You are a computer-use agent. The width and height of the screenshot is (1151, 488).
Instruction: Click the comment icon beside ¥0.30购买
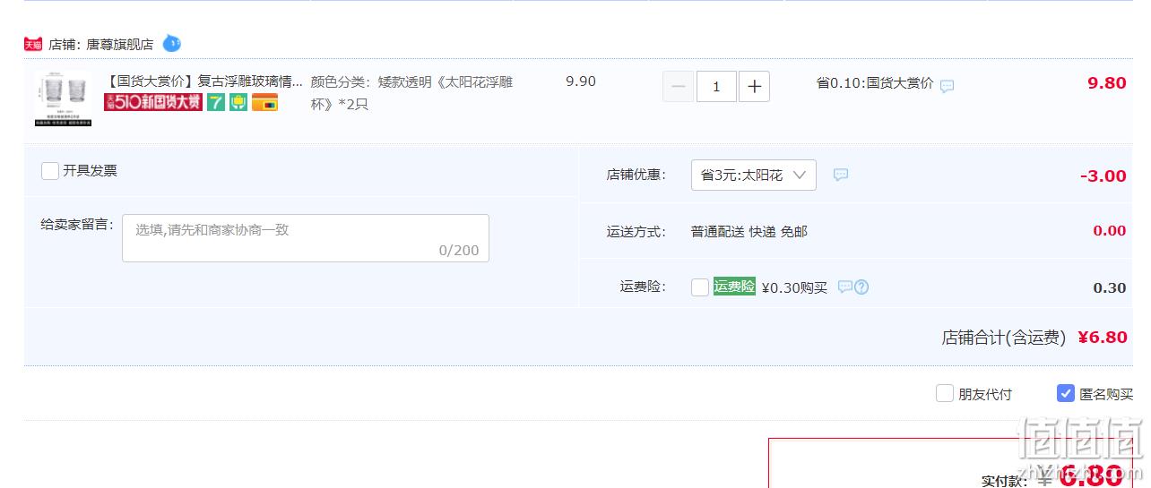[x=845, y=287]
